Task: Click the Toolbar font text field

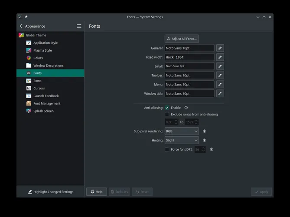Action: [x=189, y=76]
